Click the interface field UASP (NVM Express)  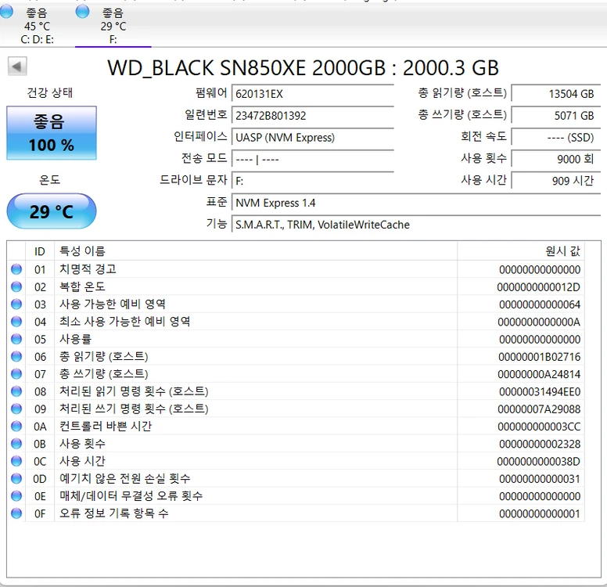(312, 138)
